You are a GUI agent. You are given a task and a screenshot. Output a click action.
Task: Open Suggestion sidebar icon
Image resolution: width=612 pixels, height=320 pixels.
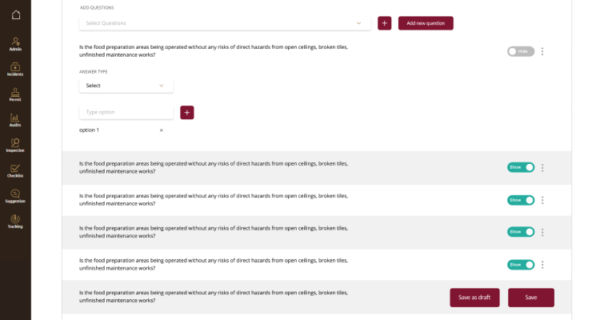[15, 195]
